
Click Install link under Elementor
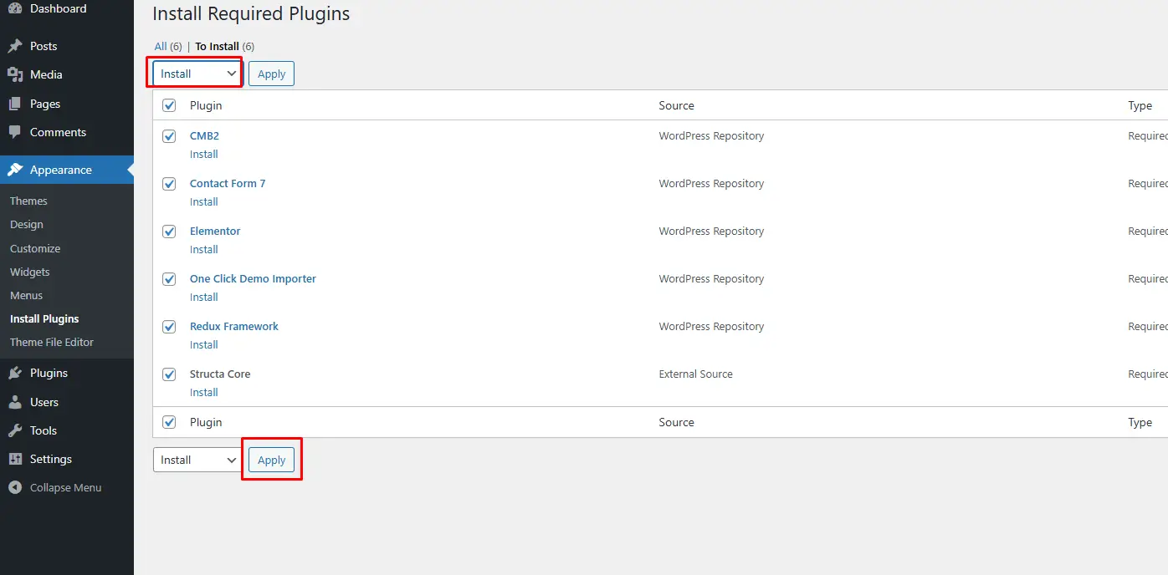204,249
